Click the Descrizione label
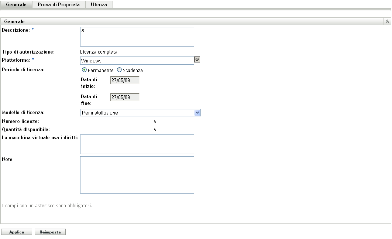The image size is (392, 239). pyautogui.click(x=16, y=30)
